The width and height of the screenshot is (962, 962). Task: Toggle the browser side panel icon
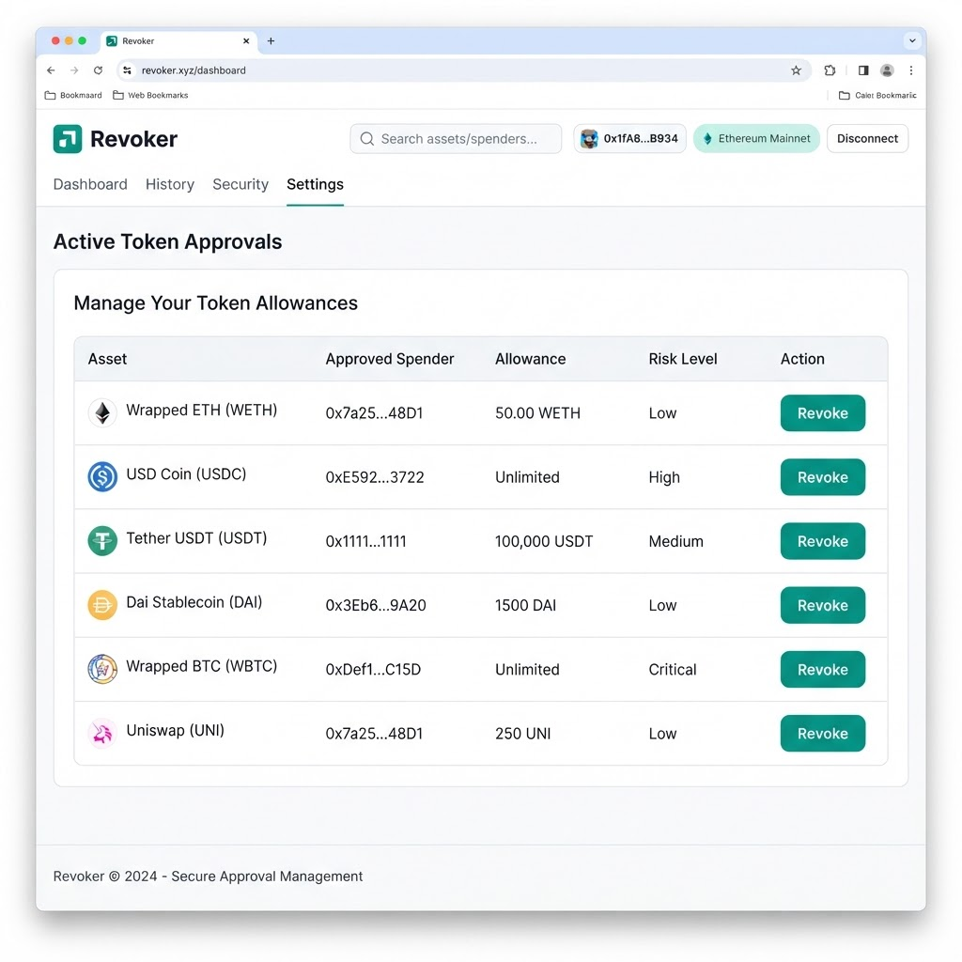point(863,70)
